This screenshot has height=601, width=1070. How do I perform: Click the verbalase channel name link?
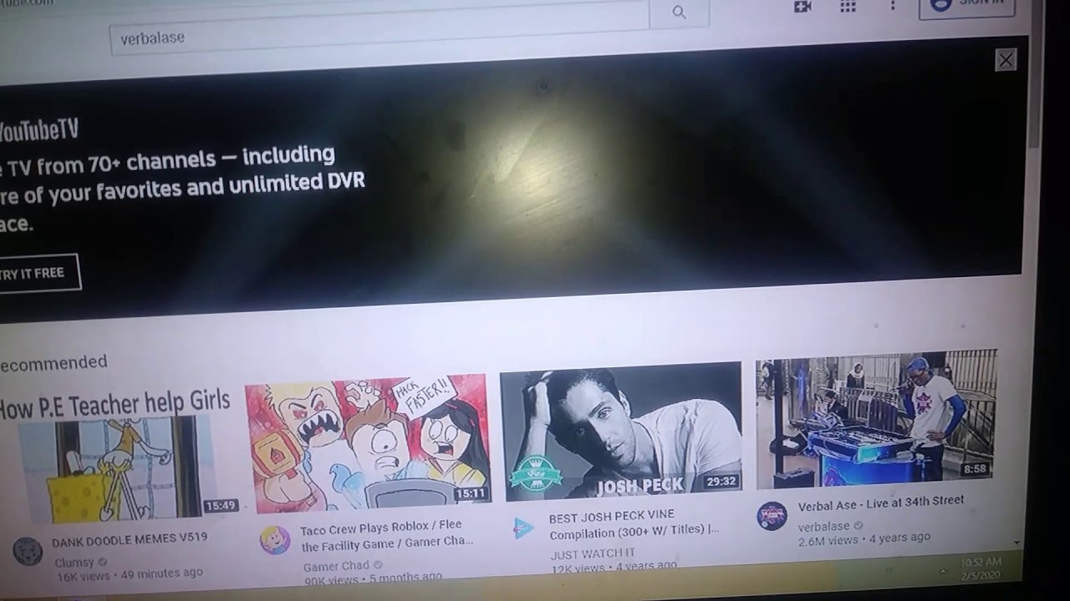pyautogui.click(x=823, y=526)
